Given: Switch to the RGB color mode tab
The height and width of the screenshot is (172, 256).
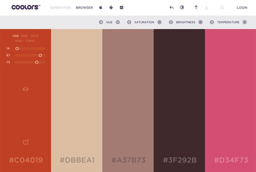Looking at the screenshot, I should [x=24, y=36].
